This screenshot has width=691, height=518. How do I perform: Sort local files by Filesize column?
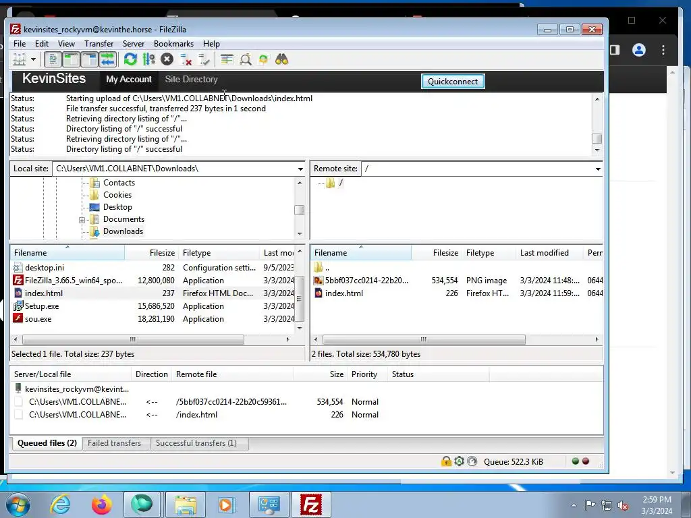[x=152, y=253]
